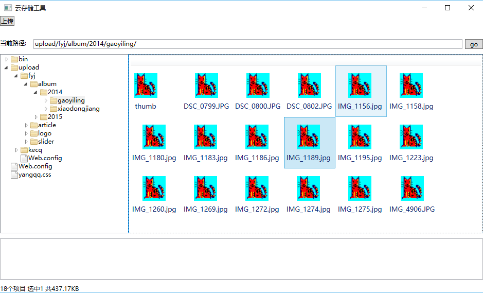Expand the 2015 folder arrow
The width and height of the screenshot is (483, 293).
click(x=36, y=117)
